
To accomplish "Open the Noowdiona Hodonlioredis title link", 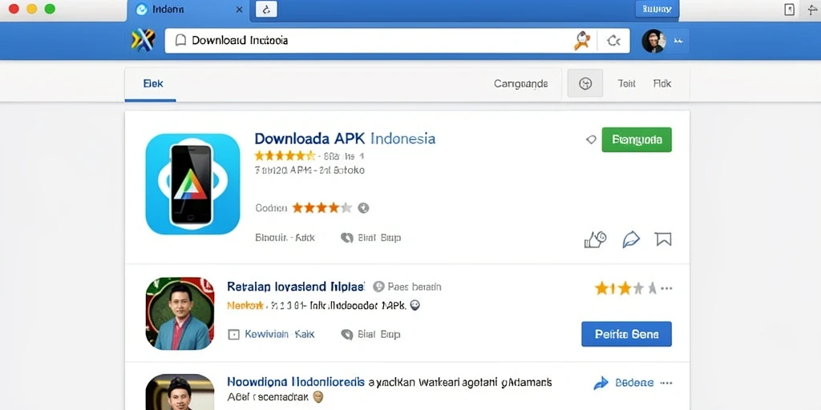I will [x=296, y=382].
